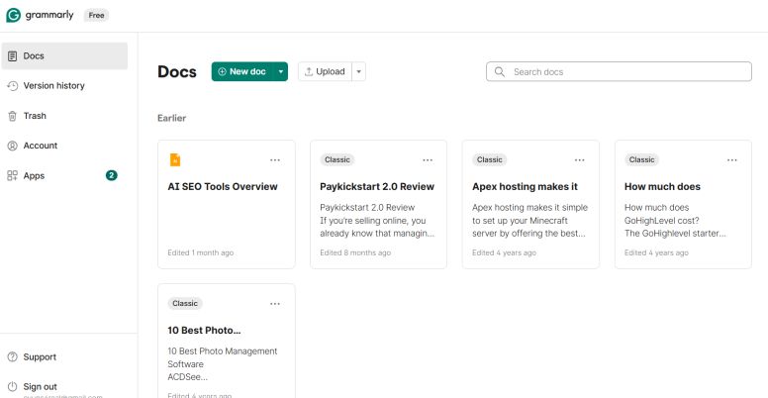
Task: Click Classic tag on Paykickstart card
Action: pos(336,159)
